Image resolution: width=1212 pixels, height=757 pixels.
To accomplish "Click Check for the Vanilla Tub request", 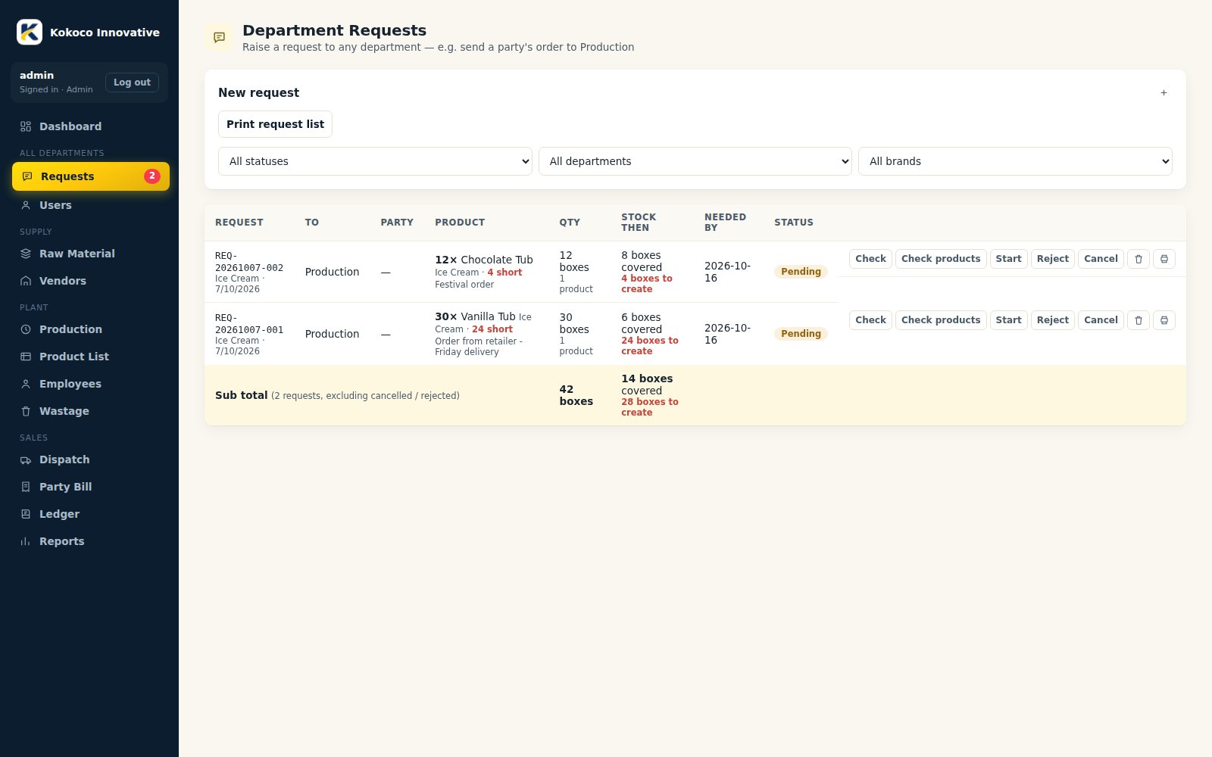I will pyautogui.click(x=870, y=320).
